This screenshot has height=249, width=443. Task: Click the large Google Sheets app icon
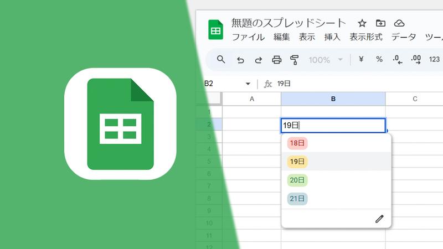point(120,124)
